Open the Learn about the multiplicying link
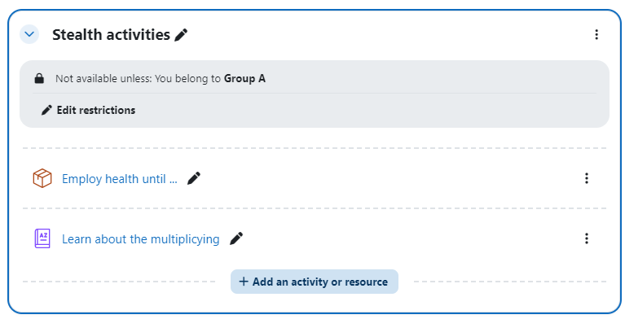Viewport: 625px width, 319px height. [141, 239]
